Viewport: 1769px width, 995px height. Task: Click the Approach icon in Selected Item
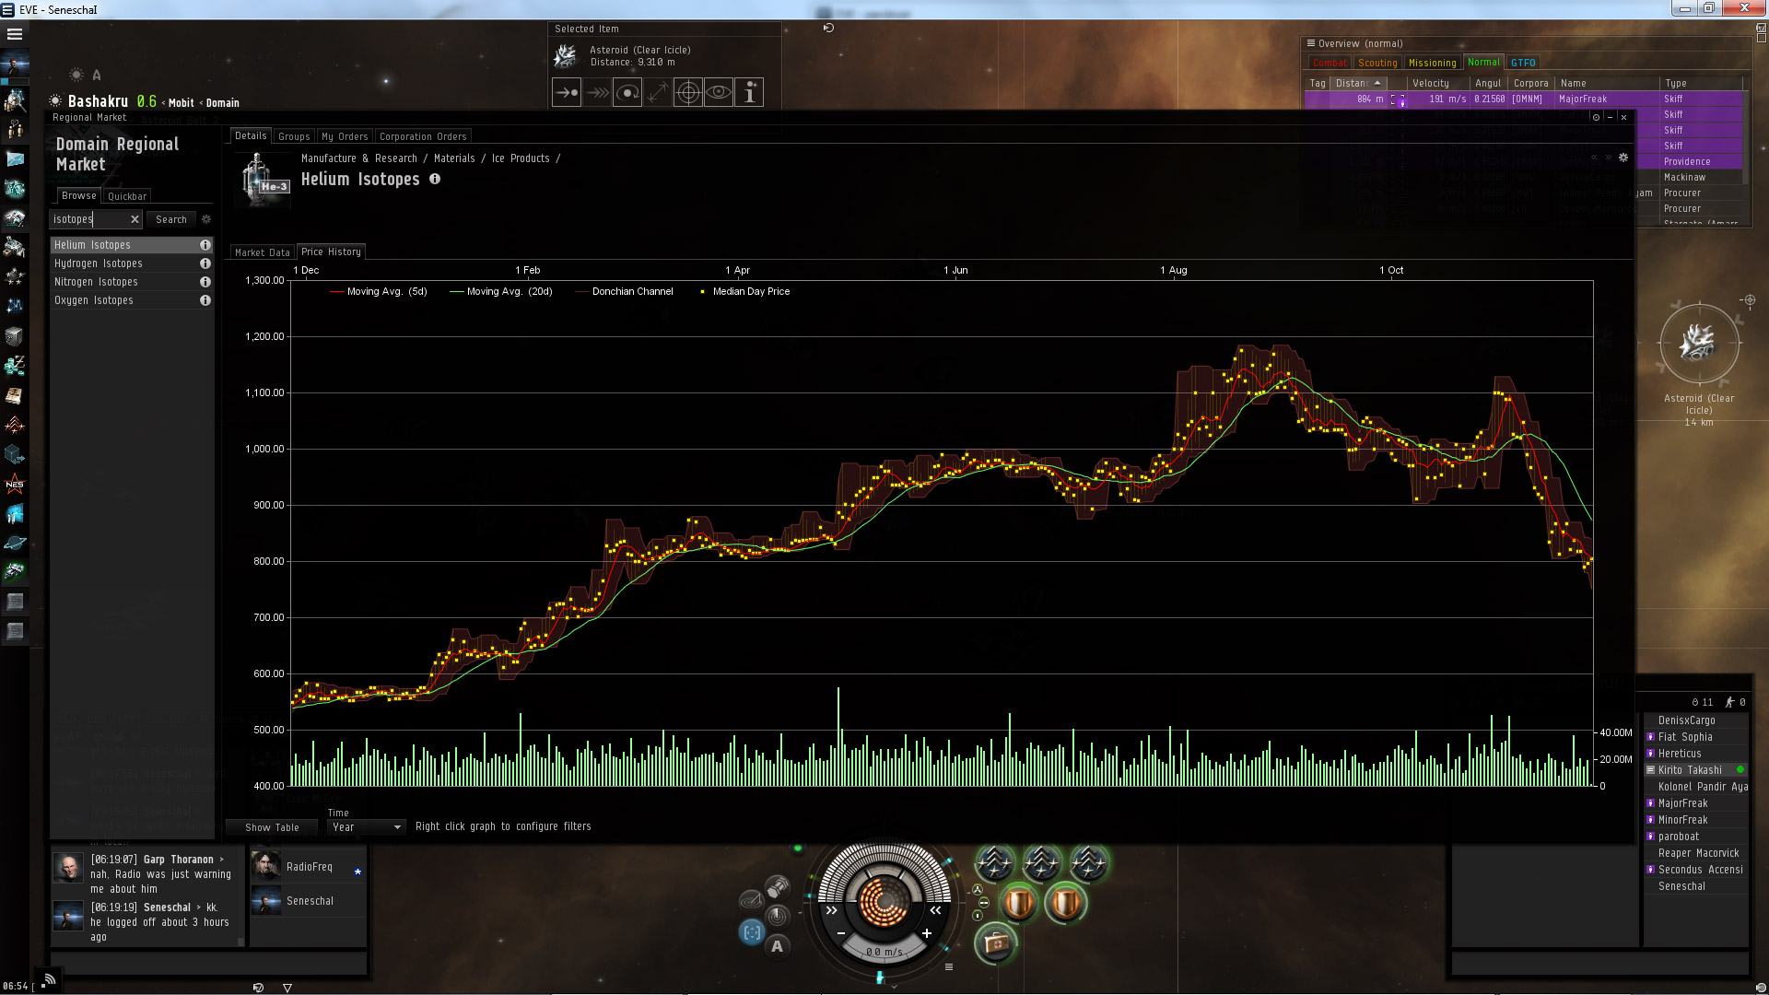click(x=567, y=92)
